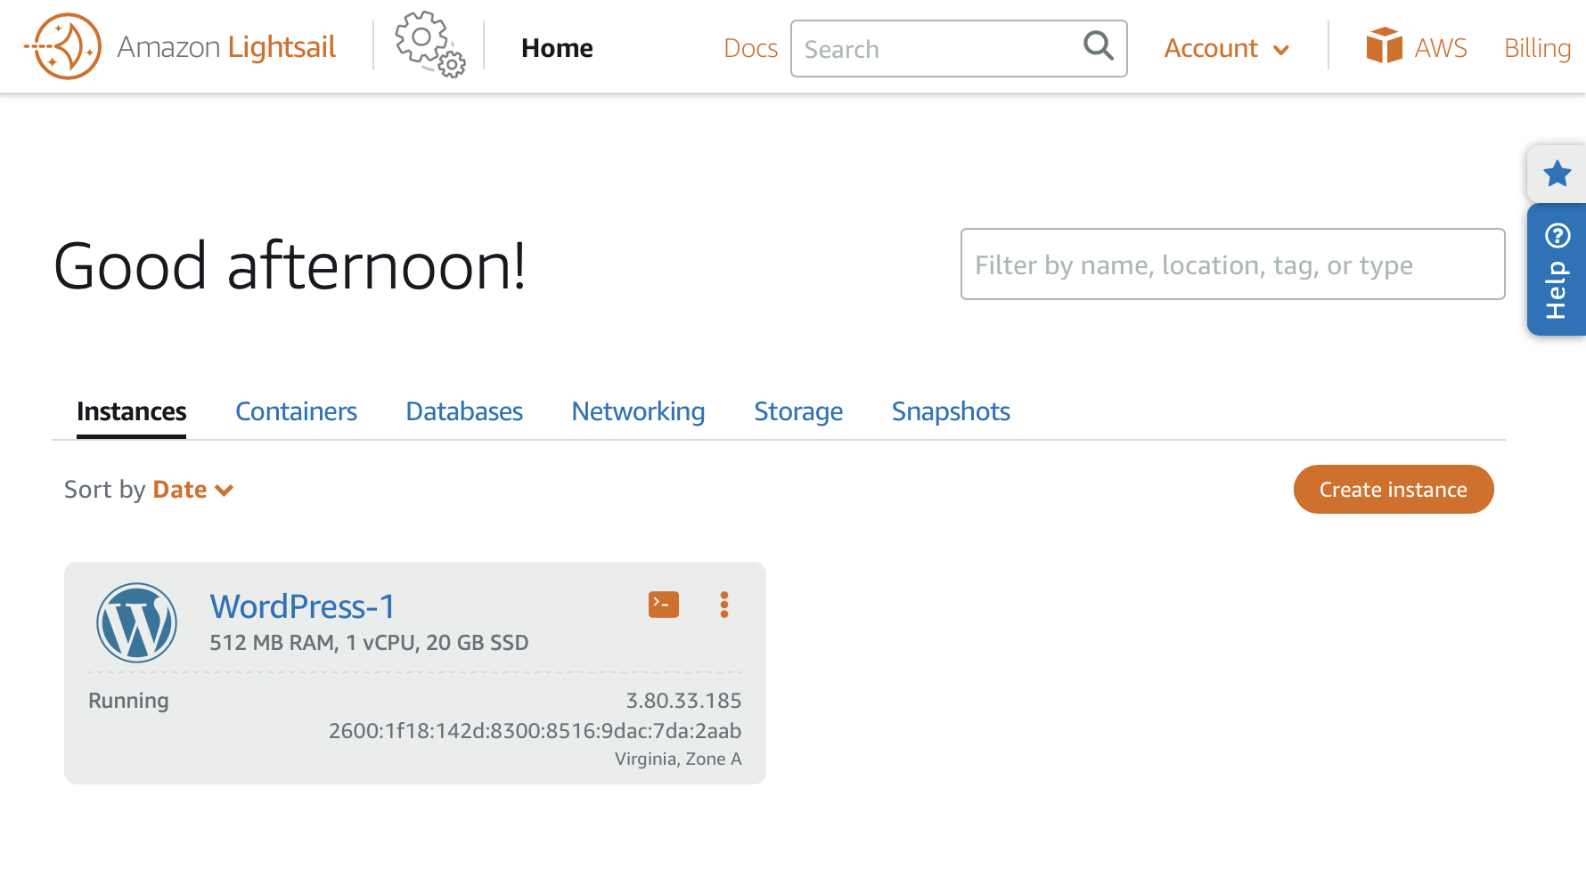The height and width of the screenshot is (869, 1586).
Task: Select the Snapshots tab
Action: [x=950, y=411]
